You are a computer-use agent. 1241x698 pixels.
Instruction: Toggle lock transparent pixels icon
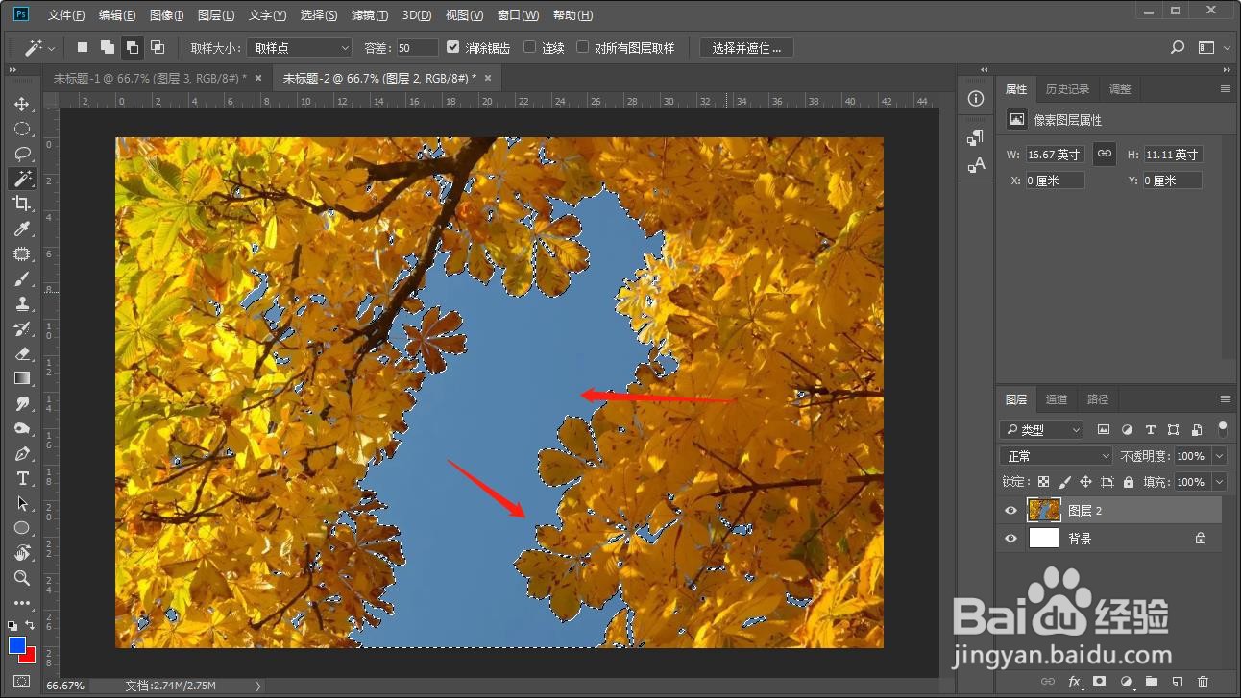pyautogui.click(x=1044, y=482)
